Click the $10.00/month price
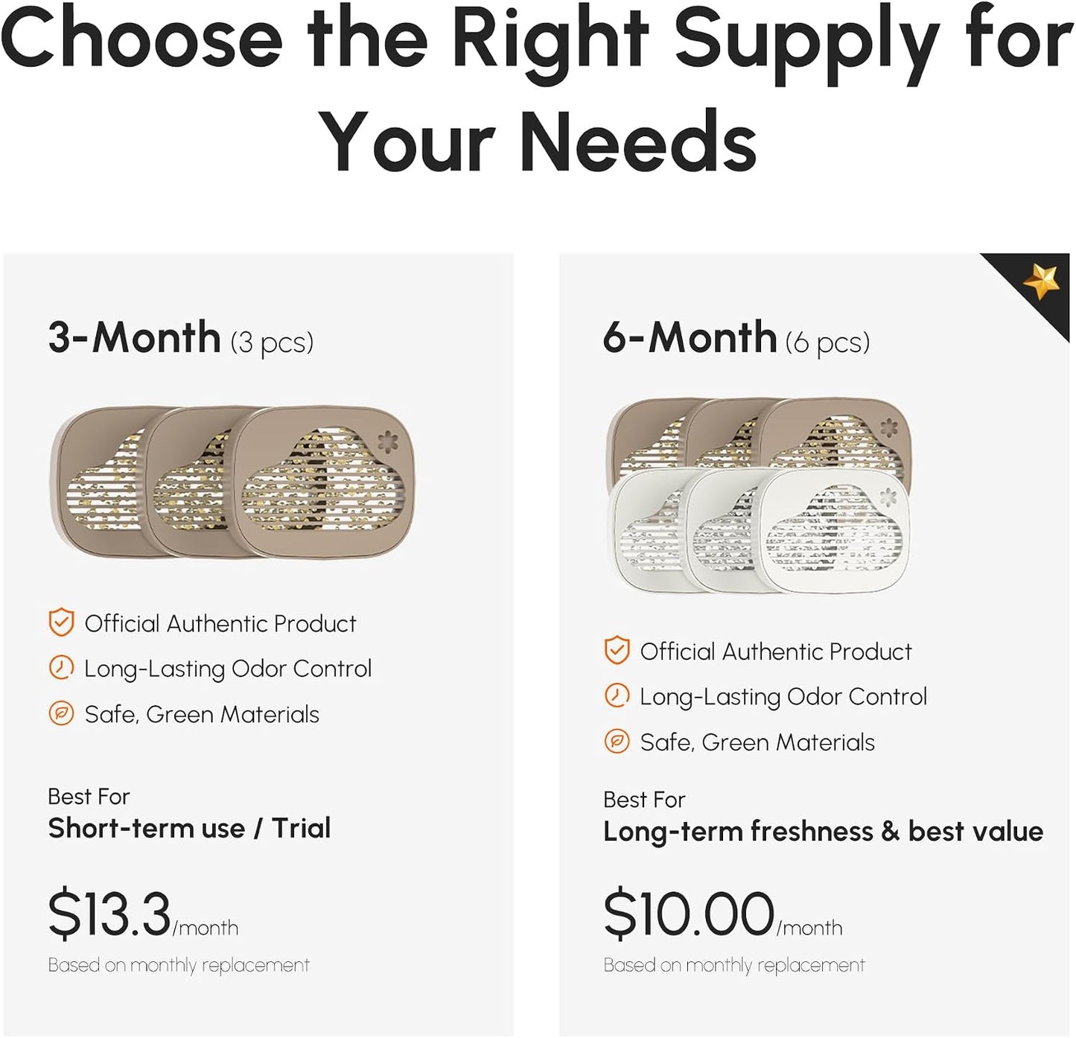The image size is (1076, 1038). [722, 914]
